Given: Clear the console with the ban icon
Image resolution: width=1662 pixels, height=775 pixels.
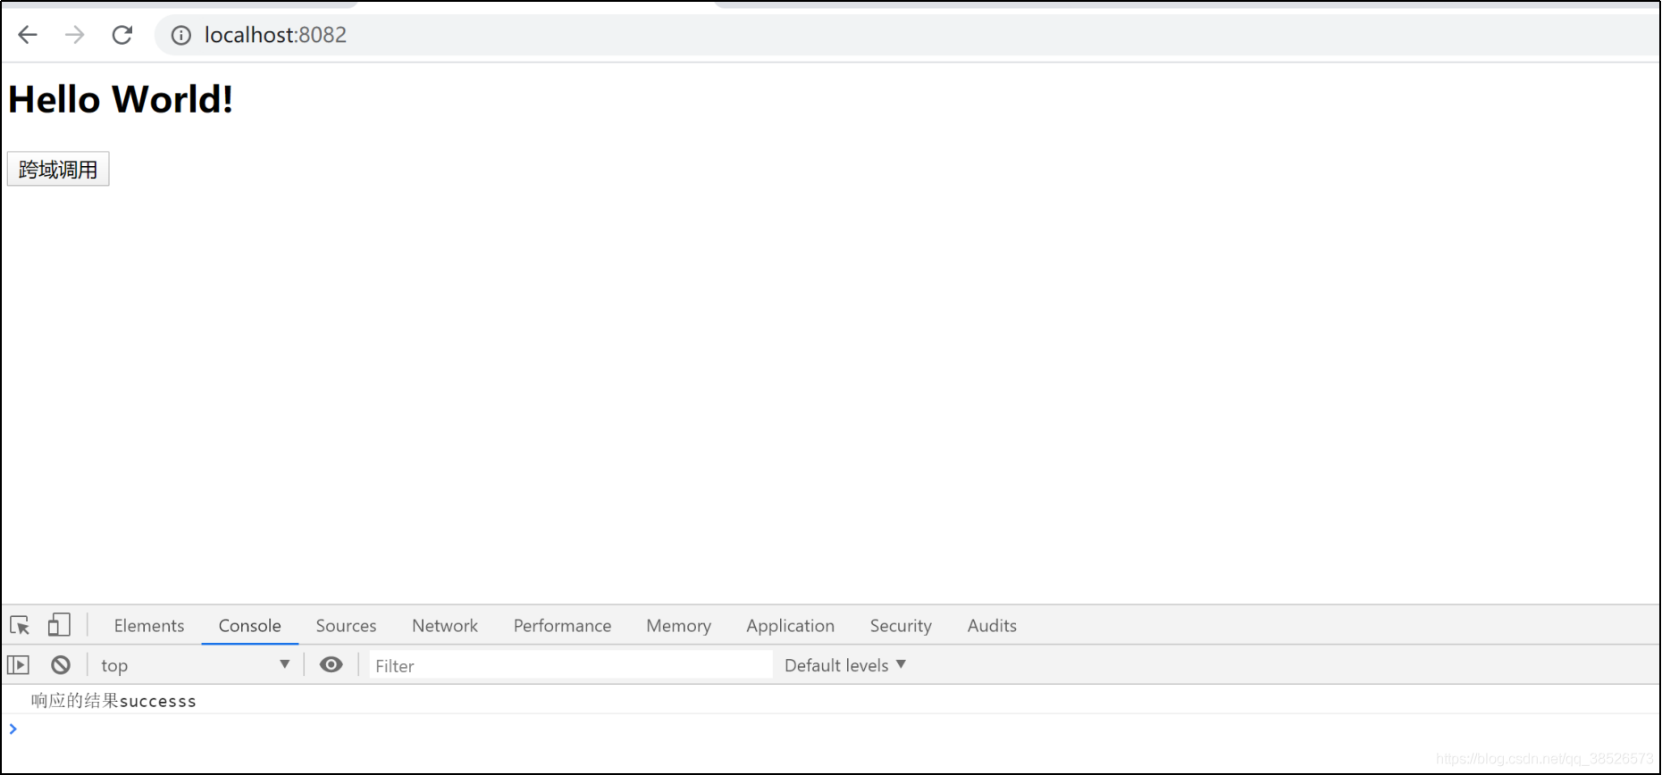Looking at the screenshot, I should [61, 665].
